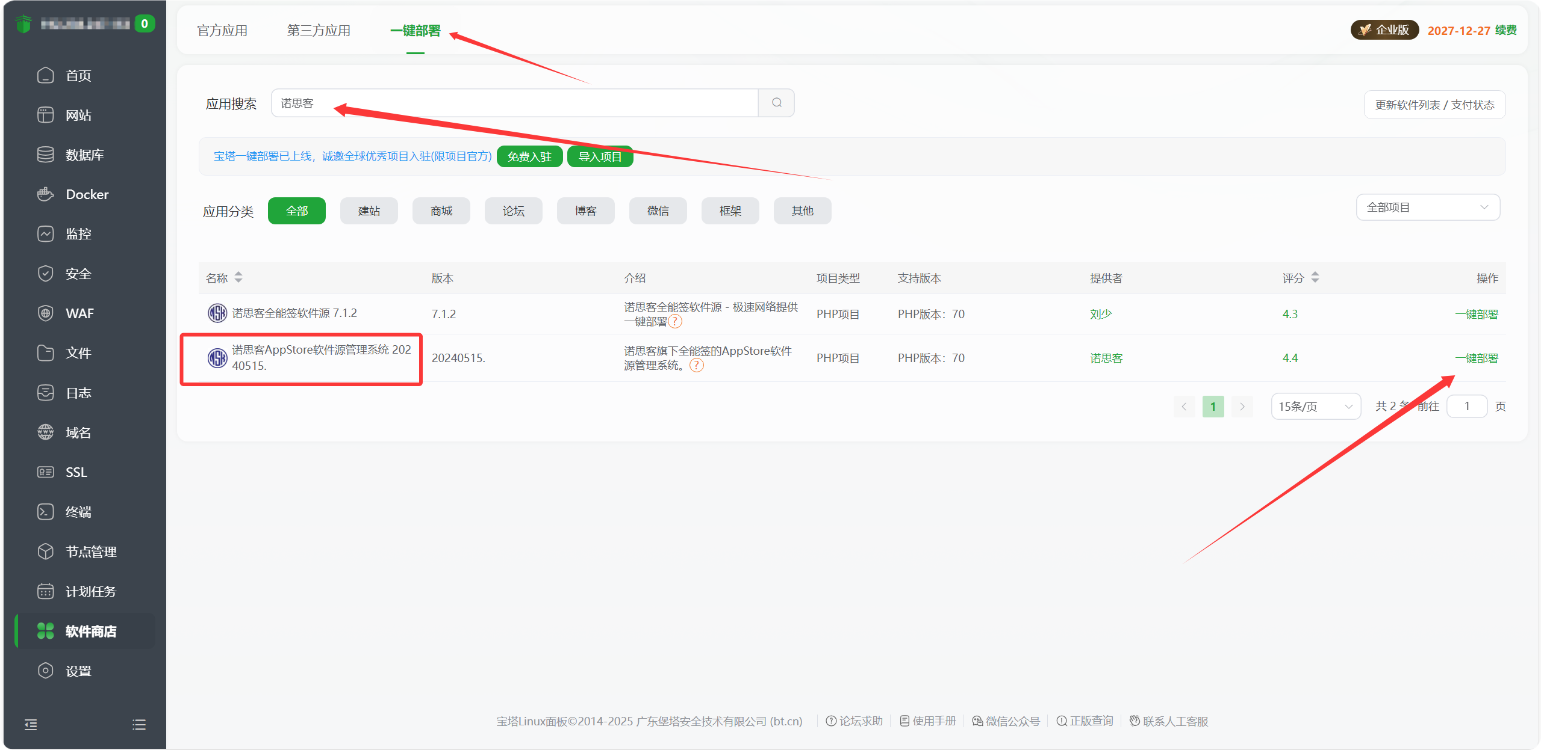
Task: Click the search magnifier icon
Action: (776, 102)
